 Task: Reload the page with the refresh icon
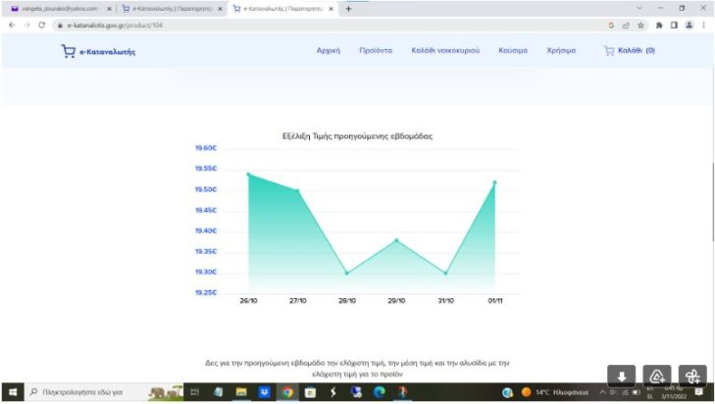point(42,25)
